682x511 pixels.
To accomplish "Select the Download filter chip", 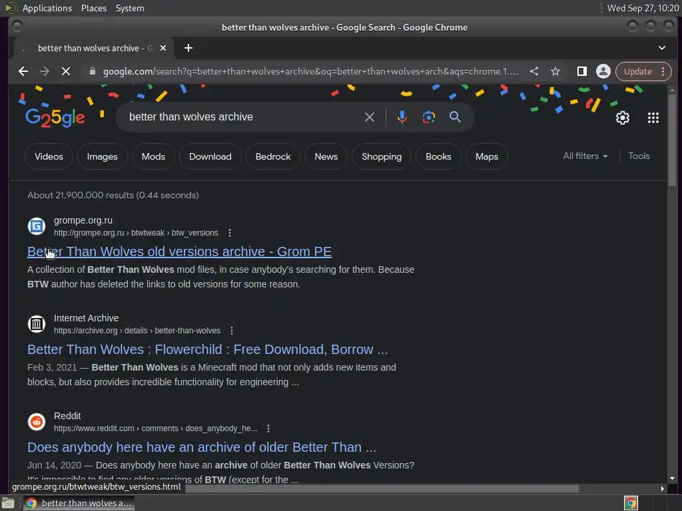I will pyautogui.click(x=210, y=156).
